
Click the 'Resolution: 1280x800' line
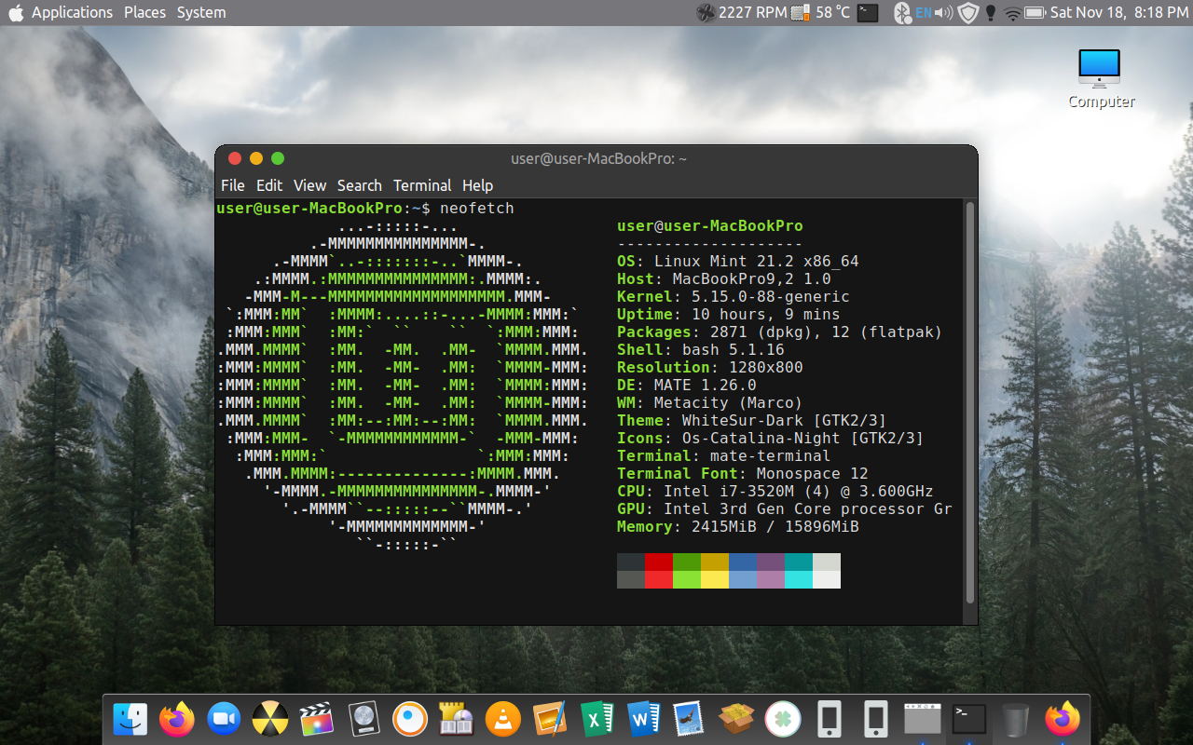coord(710,368)
